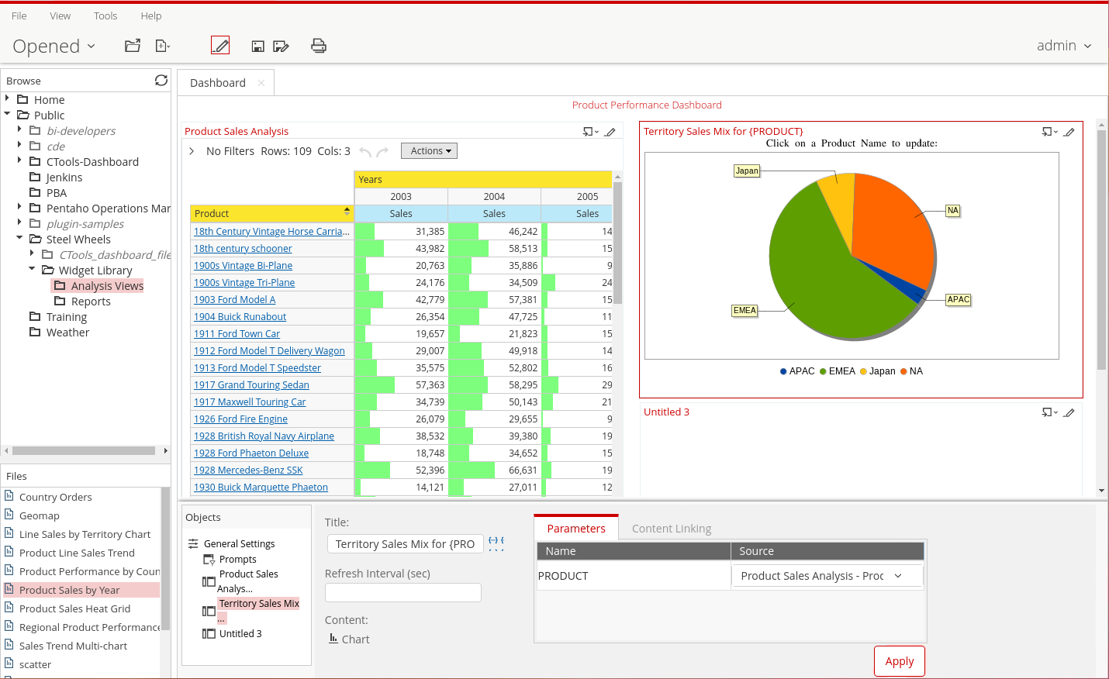Click the Open folder toolbar icon

(x=133, y=46)
